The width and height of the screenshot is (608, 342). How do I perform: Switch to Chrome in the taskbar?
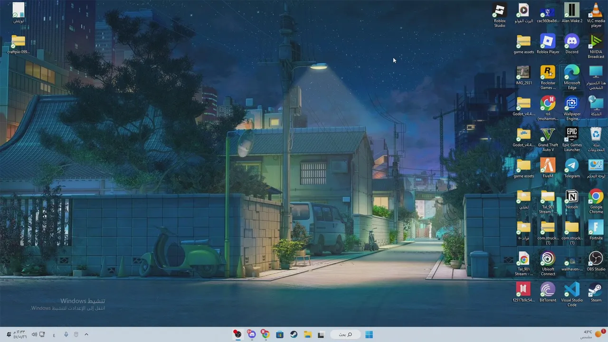(266, 334)
